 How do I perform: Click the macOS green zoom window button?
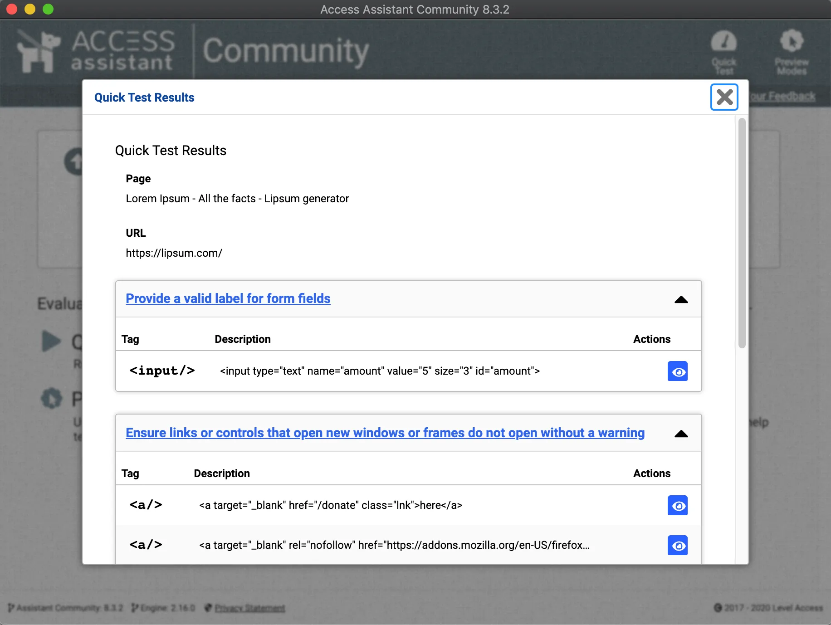click(48, 9)
